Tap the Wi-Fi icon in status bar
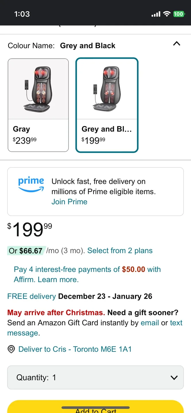191x413 pixels. click(167, 14)
